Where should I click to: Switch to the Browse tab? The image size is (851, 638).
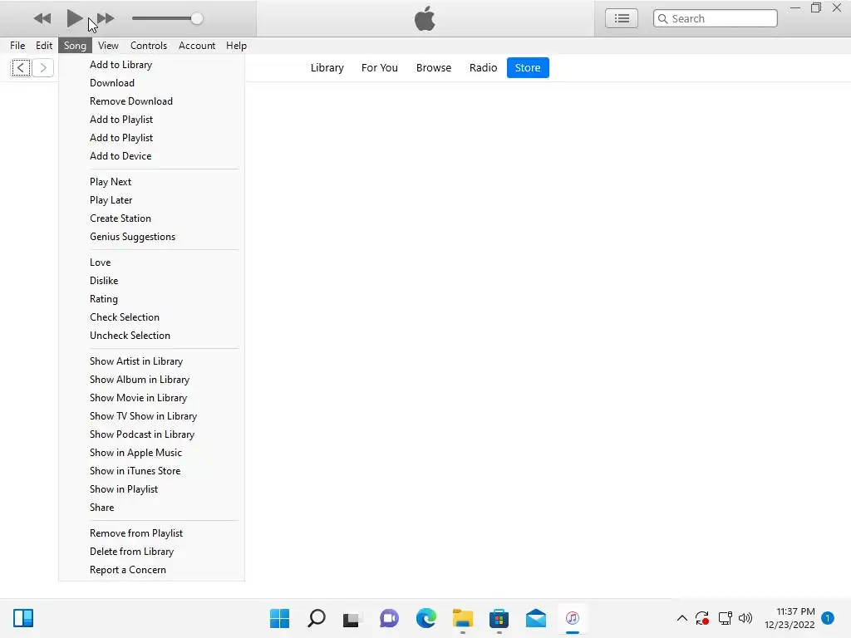[434, 68]
